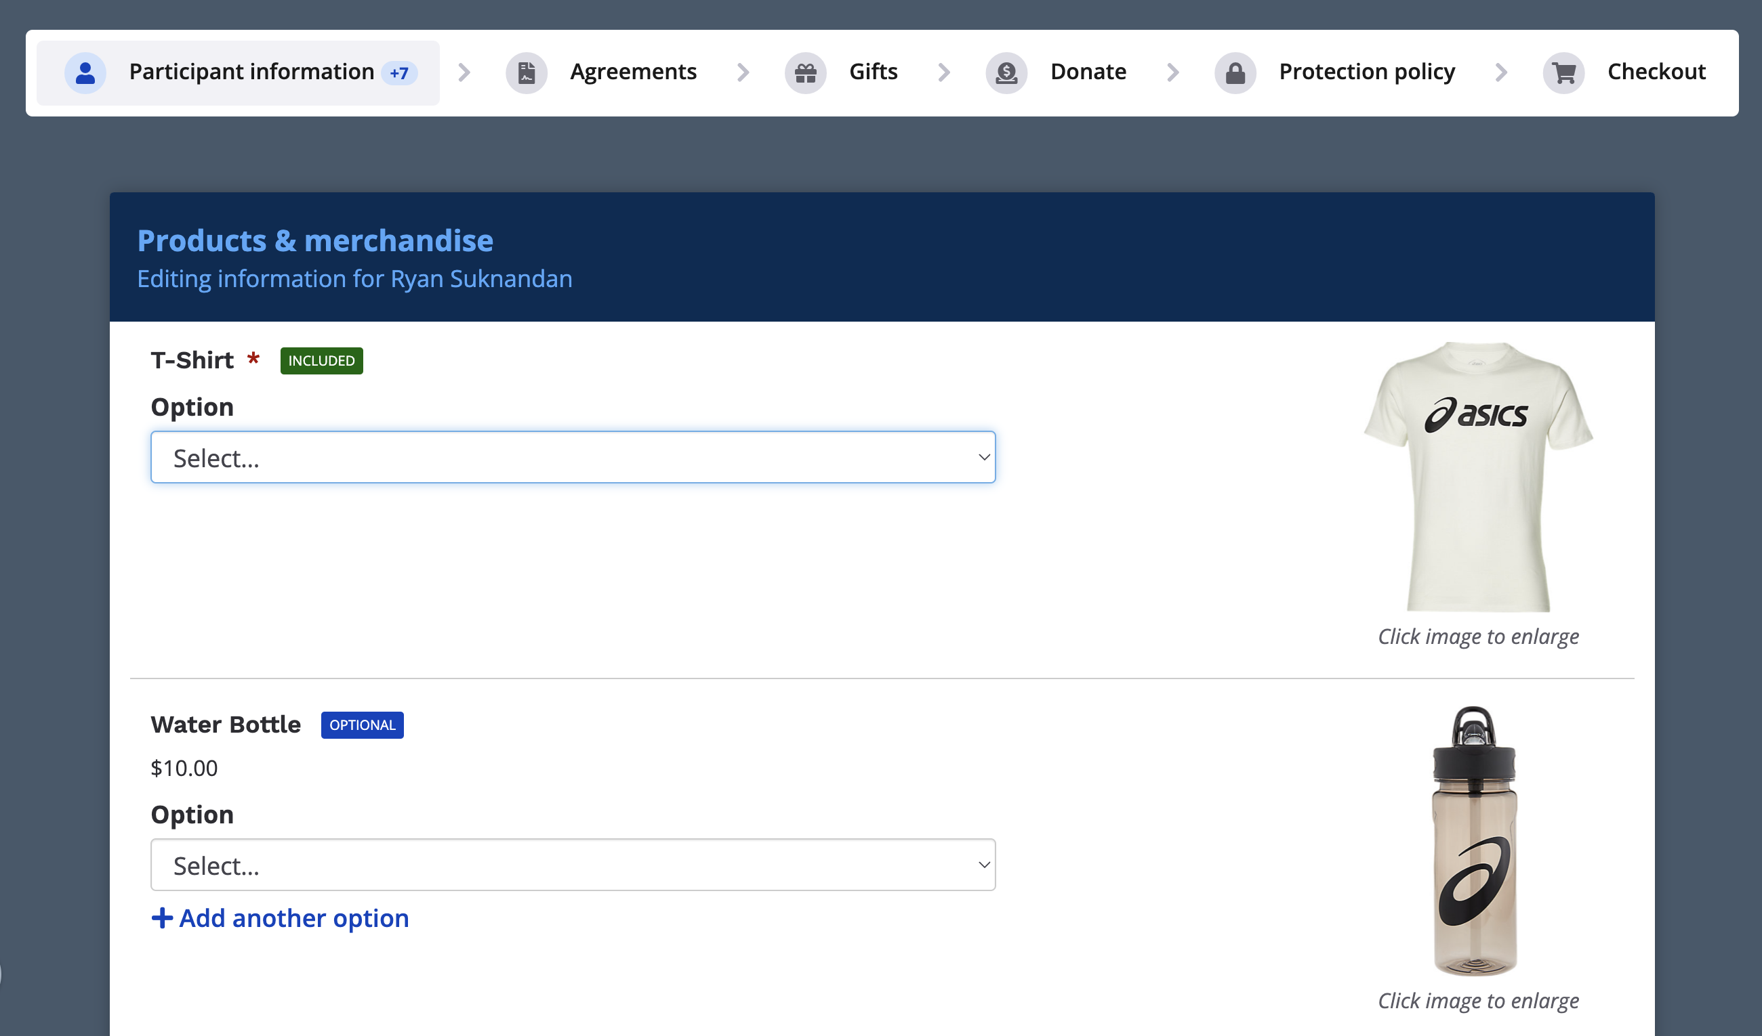The image size is (1762, 1036).
Task: Open the Water Bottle option dropdown
Action: [x=573, y=865]
